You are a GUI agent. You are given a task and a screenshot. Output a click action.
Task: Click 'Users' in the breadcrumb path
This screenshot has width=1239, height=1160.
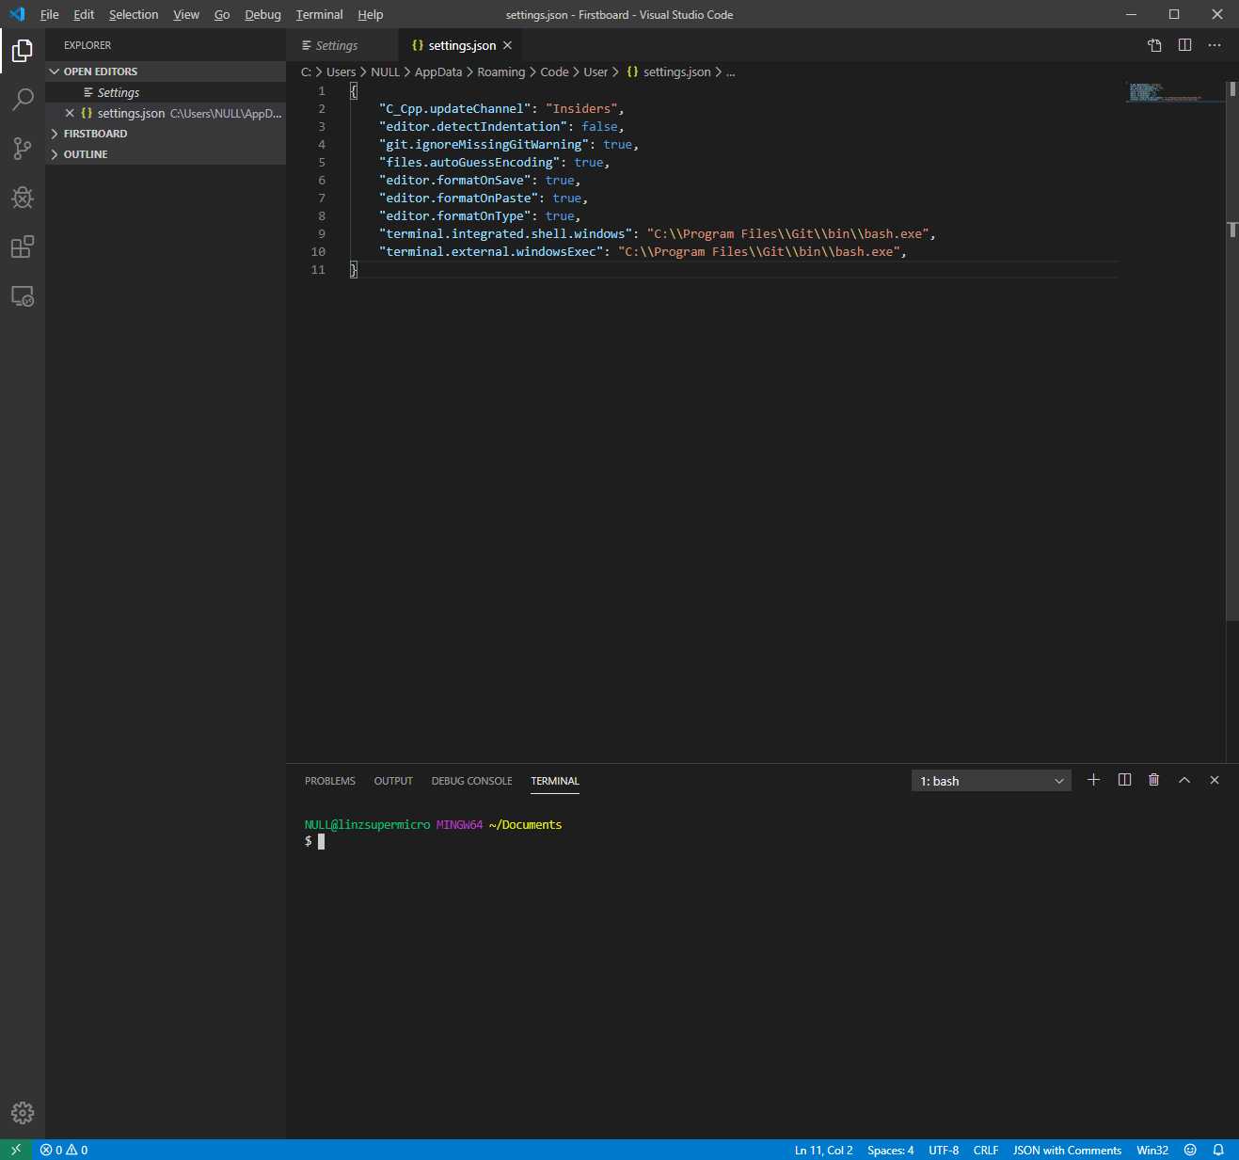tap(341, 72)
